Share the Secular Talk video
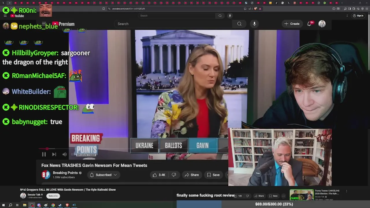Screen dimensions: 370x208 click(x=259, y=196)
